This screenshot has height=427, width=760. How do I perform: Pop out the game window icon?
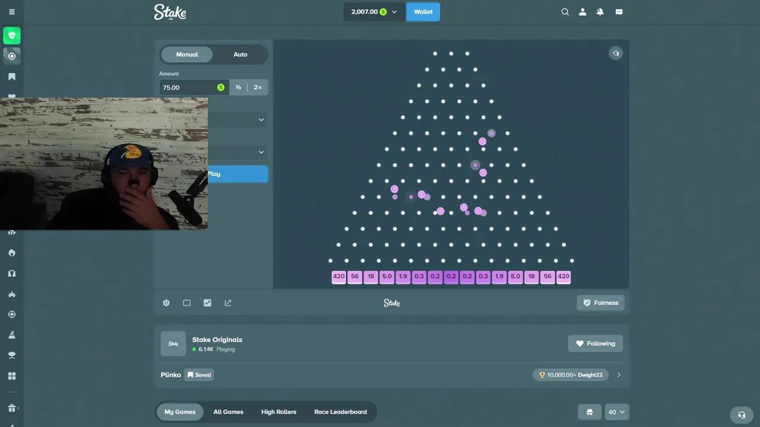(228, 303)
